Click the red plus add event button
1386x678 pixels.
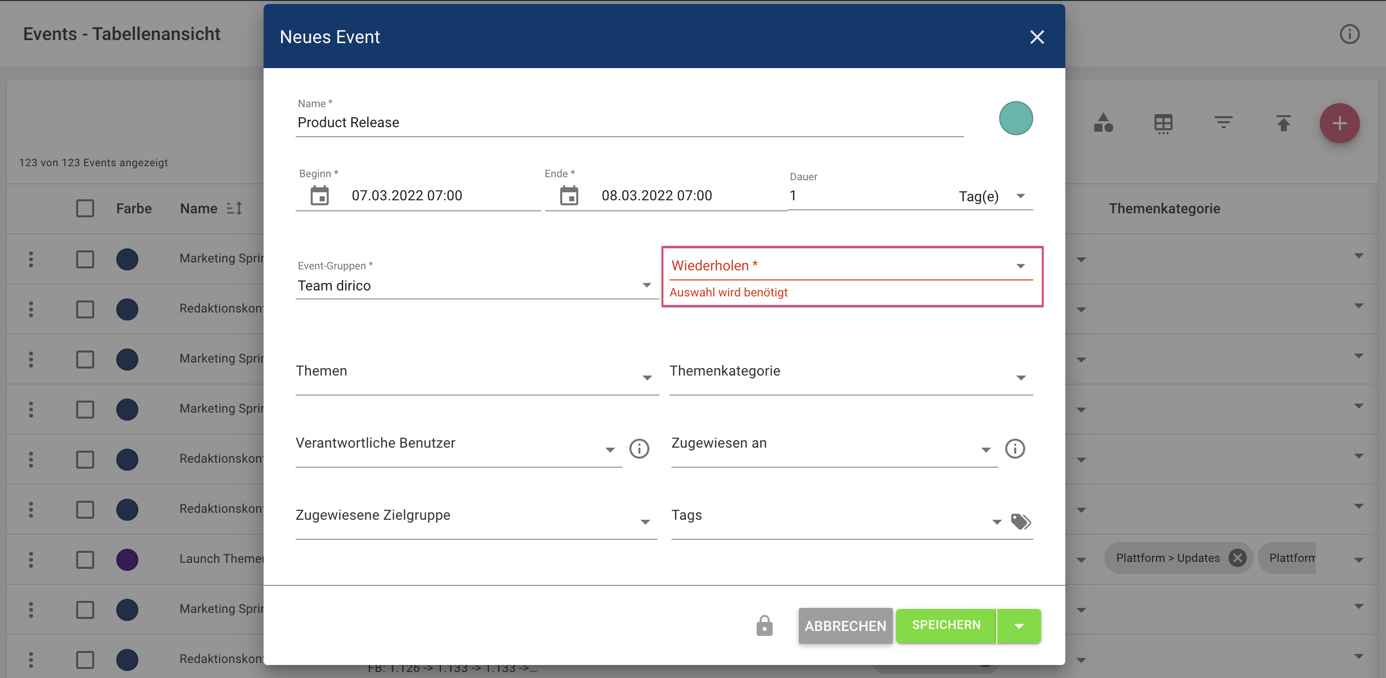pyautogui.click(x=1340, y=123)
